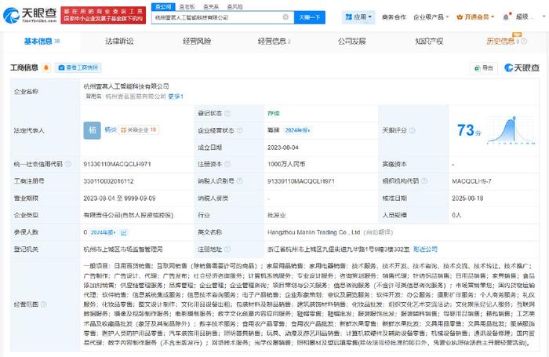Click the help icon next to 登记状态
Screen dimensions: 549x357
227,113
